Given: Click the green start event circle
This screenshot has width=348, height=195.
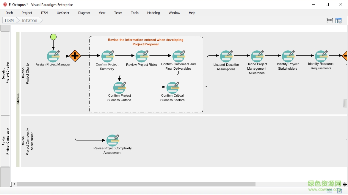Looking at the screenshot, I should tap(53, 37).
